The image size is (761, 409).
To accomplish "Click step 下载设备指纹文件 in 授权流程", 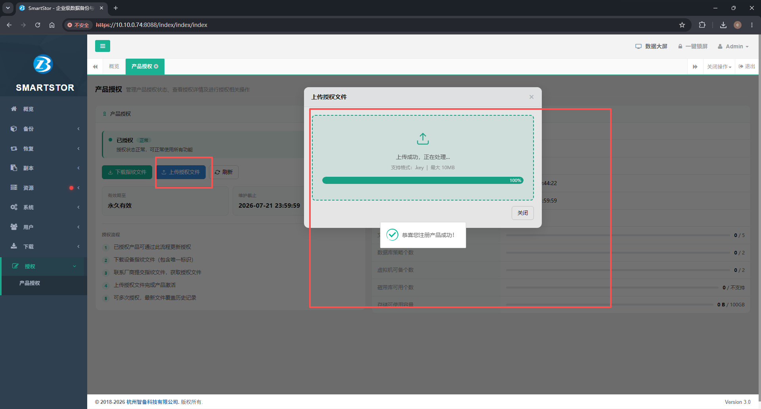I will [153, 260].
